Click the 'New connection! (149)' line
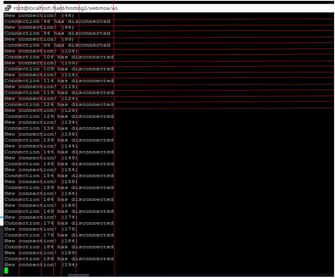335x278 pixels. pyautogui.click(x=41, y=158)
